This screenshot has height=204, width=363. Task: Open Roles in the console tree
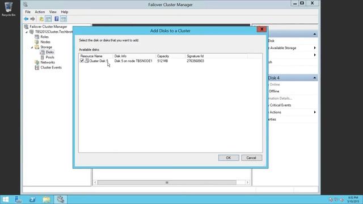pyautogui.click(x=44, y=37)
